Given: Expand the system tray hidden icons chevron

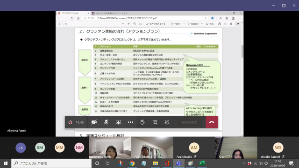Looking at the screenshot, I should click(x=244, y=163).
